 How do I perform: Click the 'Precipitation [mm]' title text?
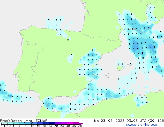(17, 121)
